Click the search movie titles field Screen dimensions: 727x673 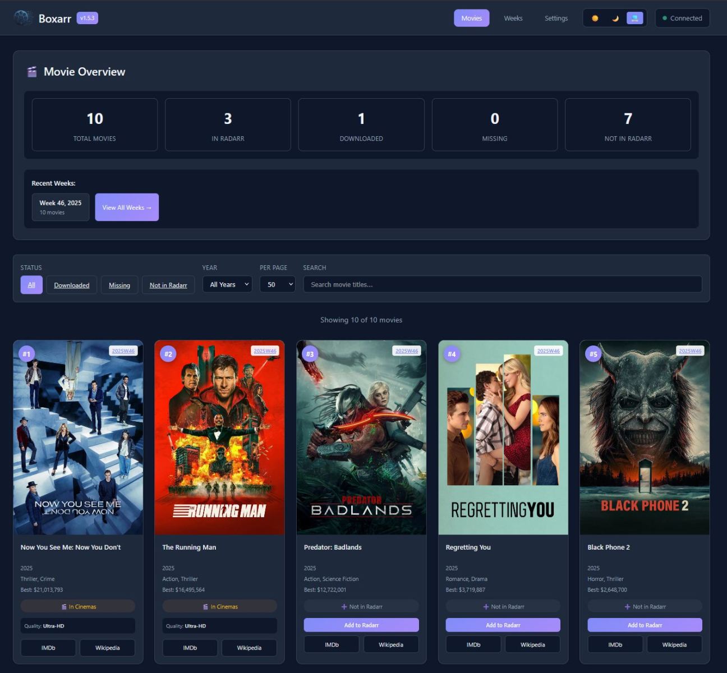pyautogui.click(x=502, y=284)
